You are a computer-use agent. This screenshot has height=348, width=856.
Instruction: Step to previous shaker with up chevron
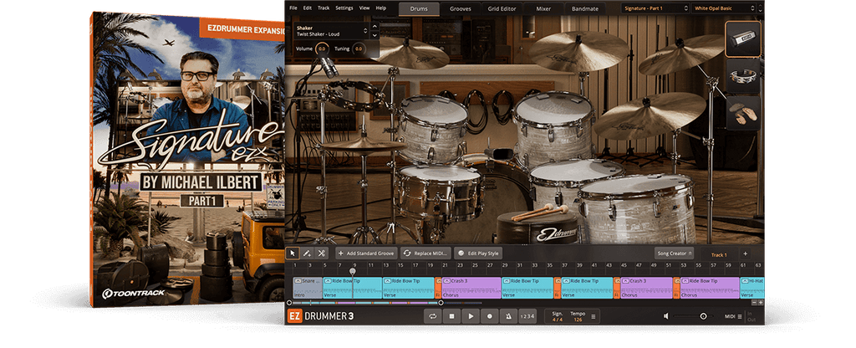pos(374,26)
